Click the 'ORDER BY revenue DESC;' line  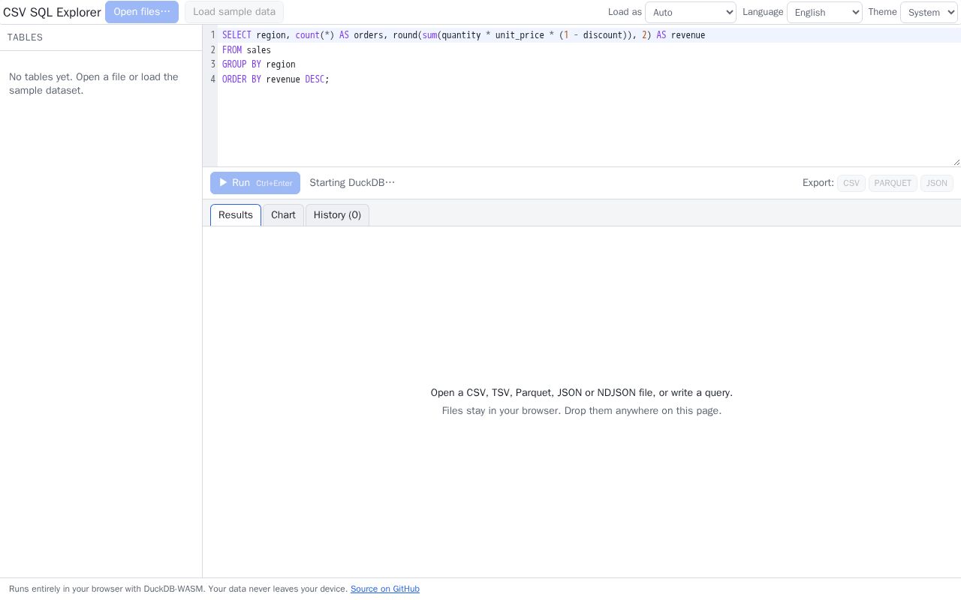276,79
